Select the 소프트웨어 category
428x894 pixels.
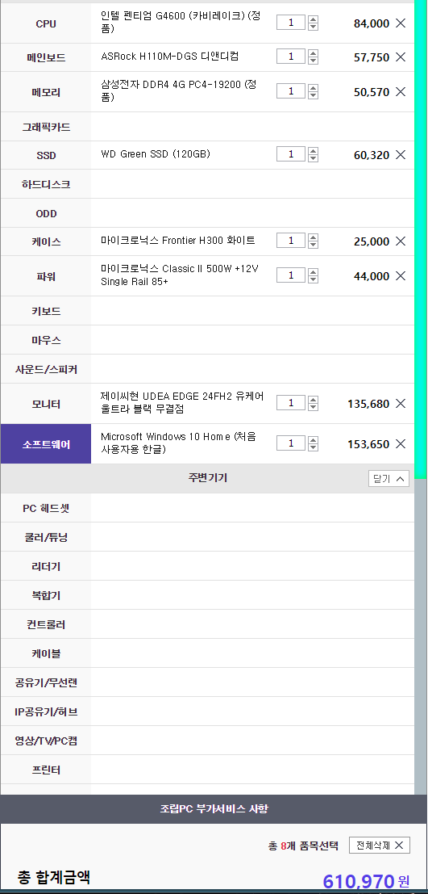46,444
